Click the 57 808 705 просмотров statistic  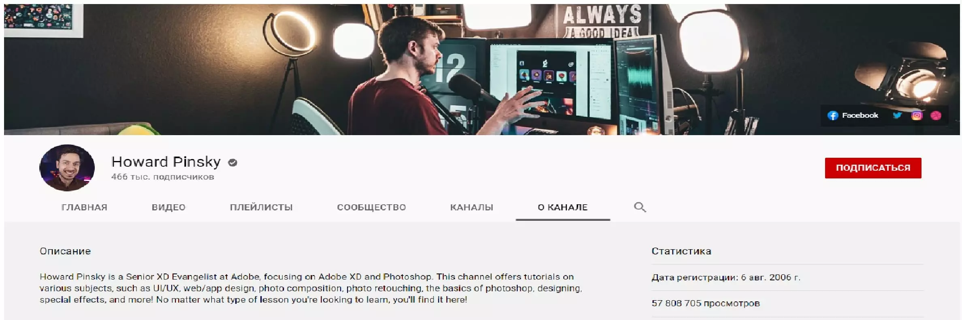(x=706, y=303)
